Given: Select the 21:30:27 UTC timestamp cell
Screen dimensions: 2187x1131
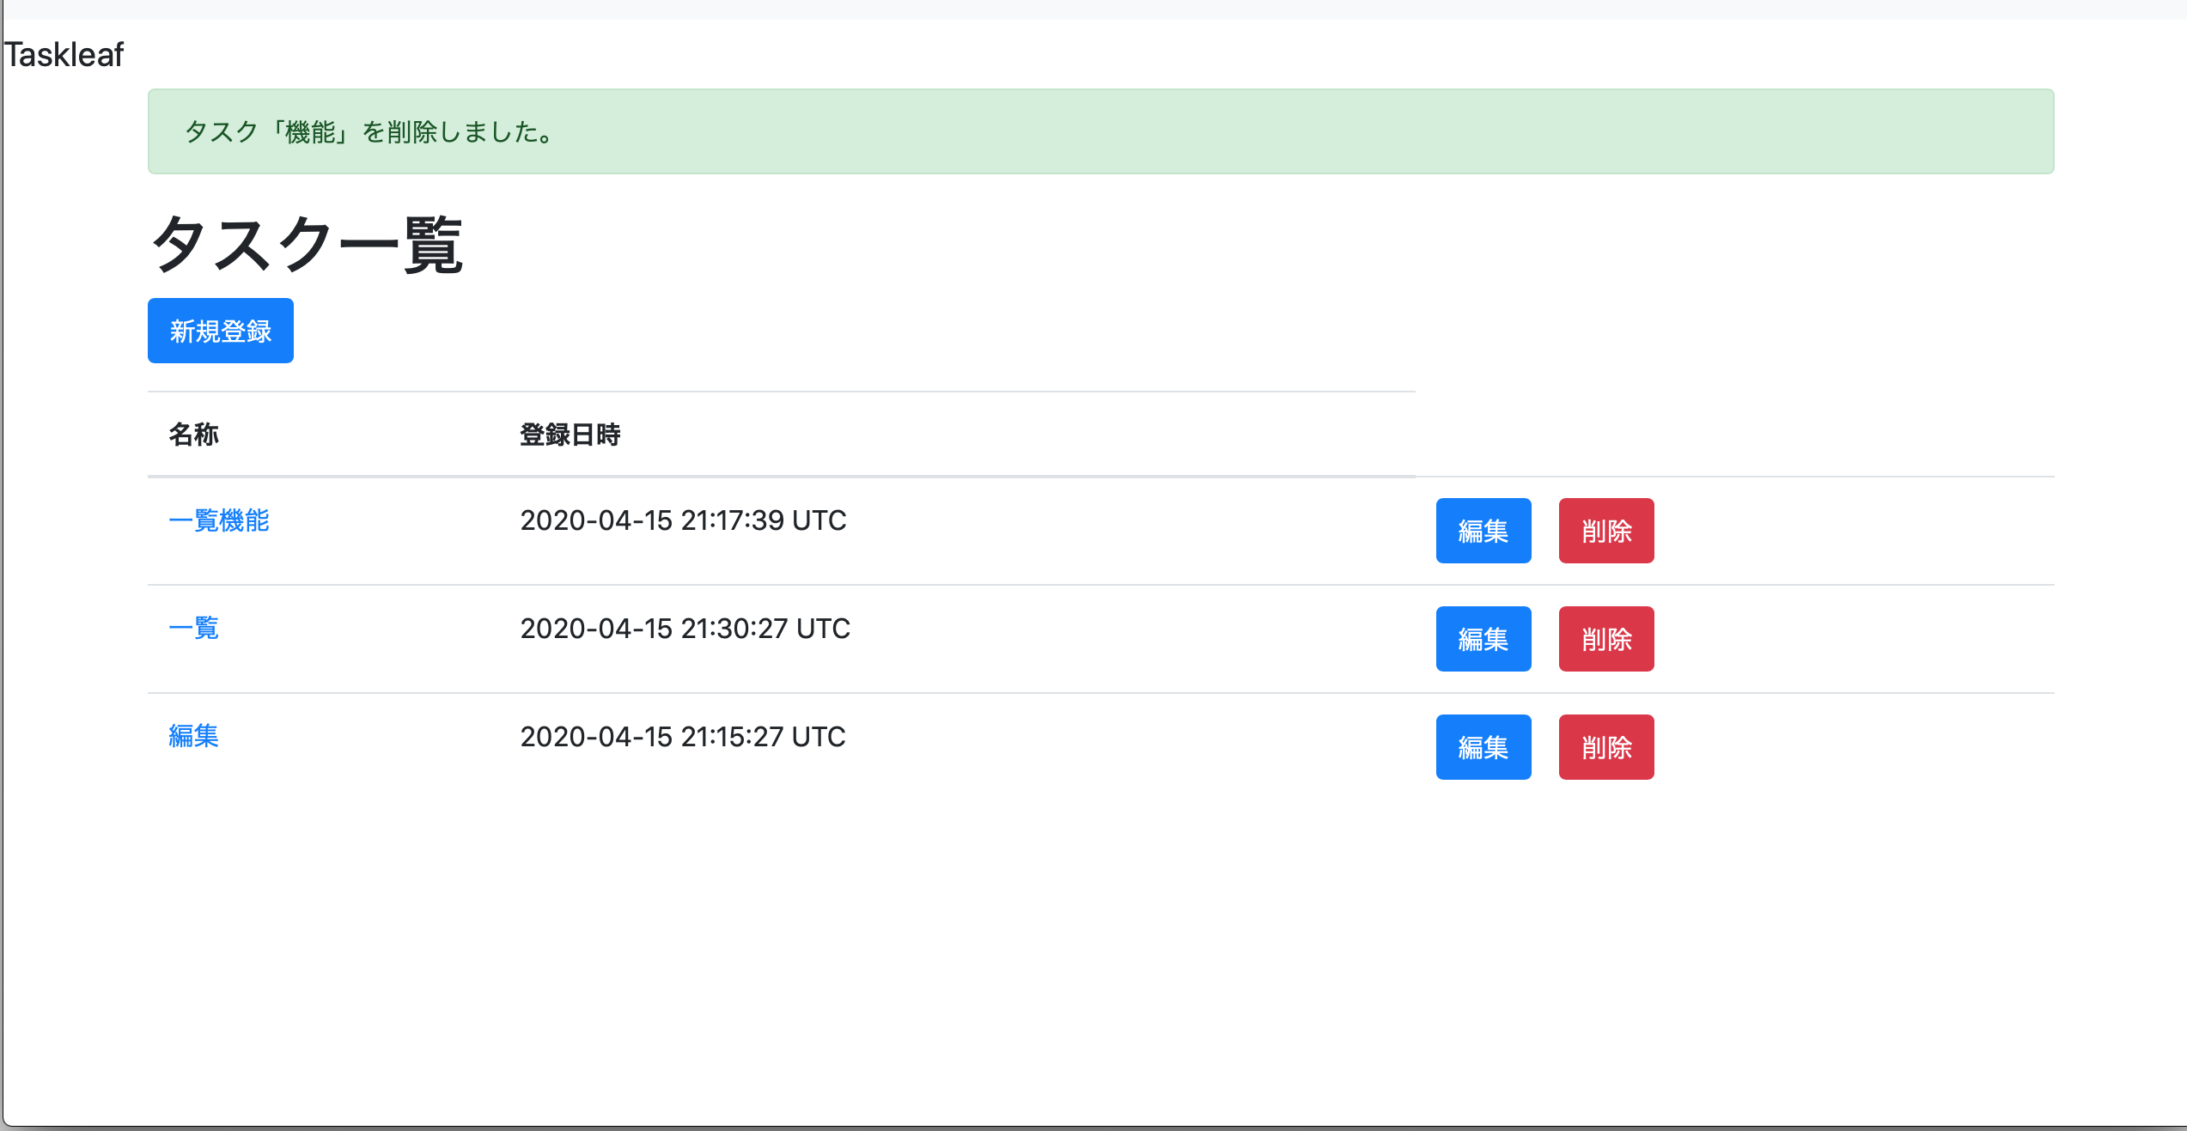Looking at the screenshot, I should pos(685,629).
